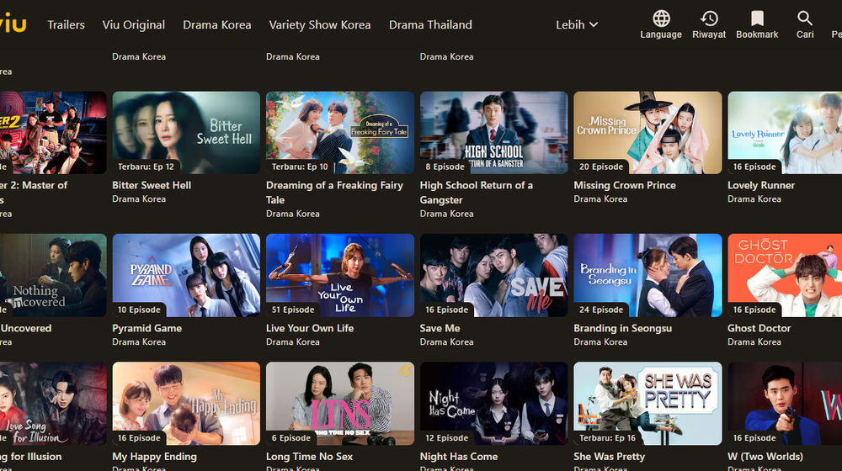
Task: Click the Lovely Runner title link
Action: 761,185
